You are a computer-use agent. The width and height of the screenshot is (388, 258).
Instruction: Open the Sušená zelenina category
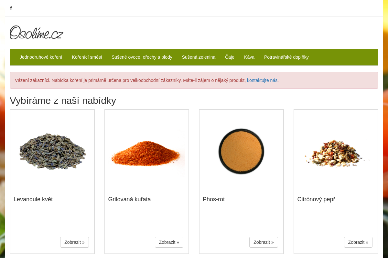coord(199,57)
